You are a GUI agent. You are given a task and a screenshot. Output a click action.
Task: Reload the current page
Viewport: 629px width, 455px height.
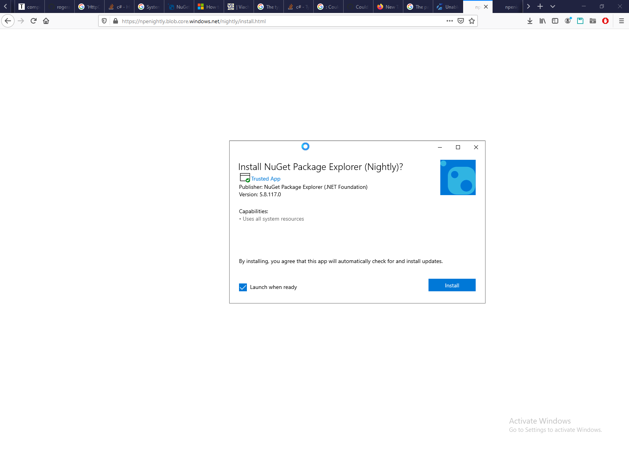pos(33,21)
